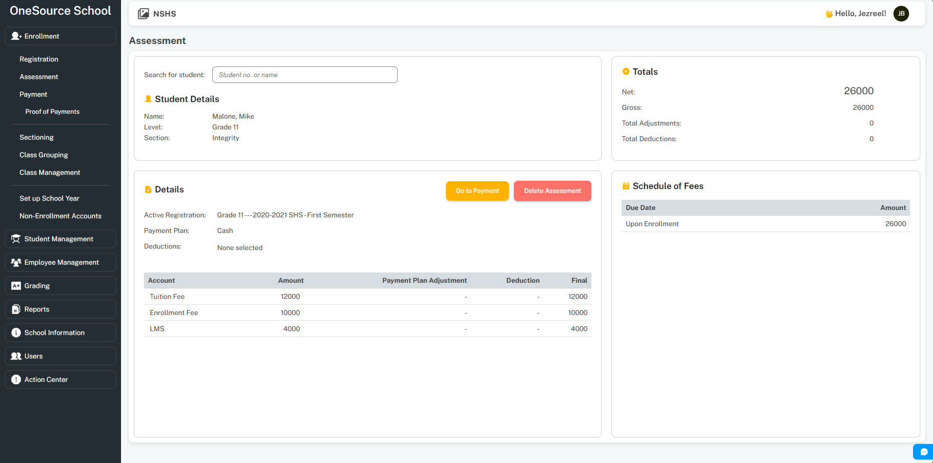The height and width of the screenshot is (463, 933).
Task: Click the Action Center alert icon
Action: coord(16,379)
